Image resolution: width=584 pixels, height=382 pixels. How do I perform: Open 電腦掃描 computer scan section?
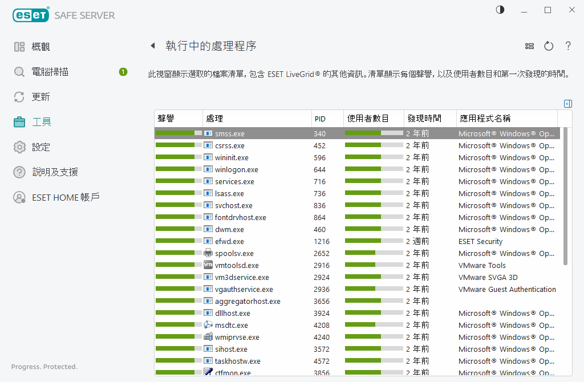point(50,72)
